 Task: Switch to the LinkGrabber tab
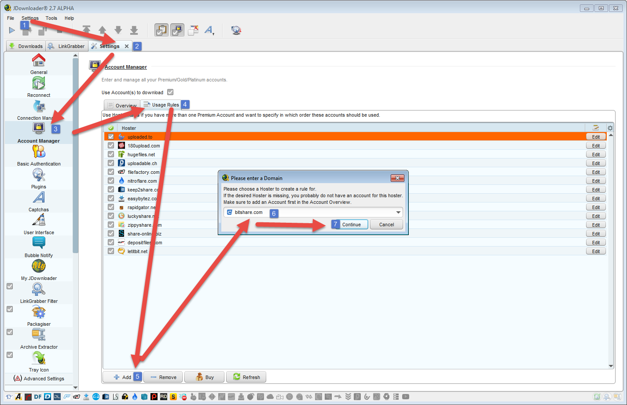(66, 46)
